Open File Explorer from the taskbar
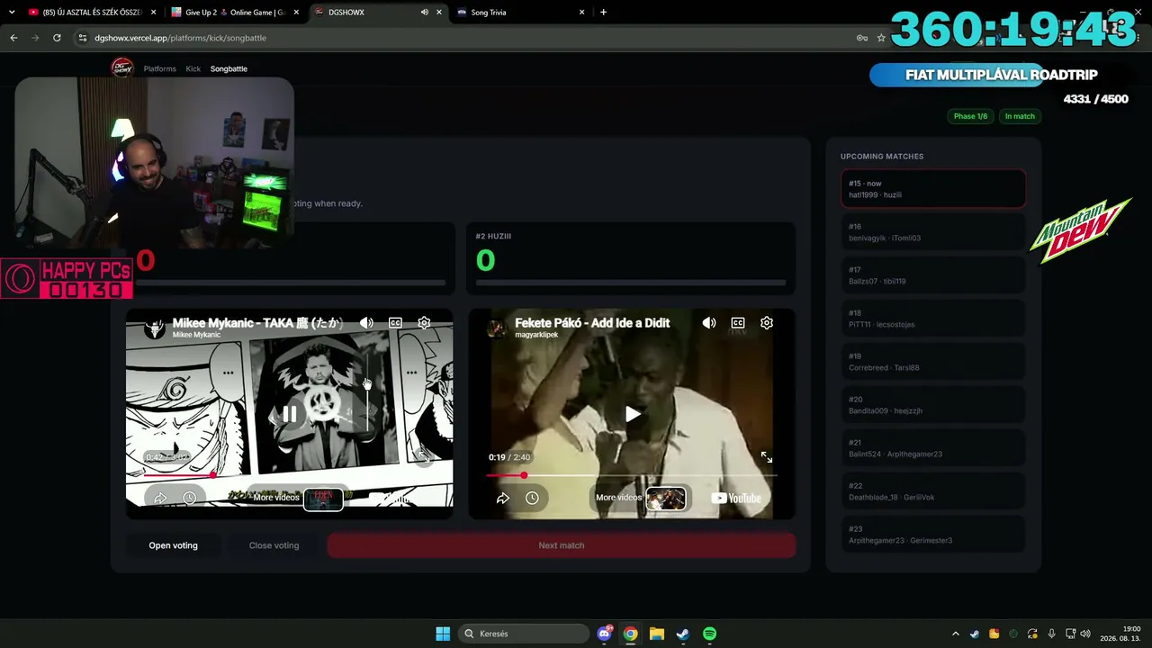This screenshot has height=648, width=1152. pyautogui.click(x=657, y=634)
